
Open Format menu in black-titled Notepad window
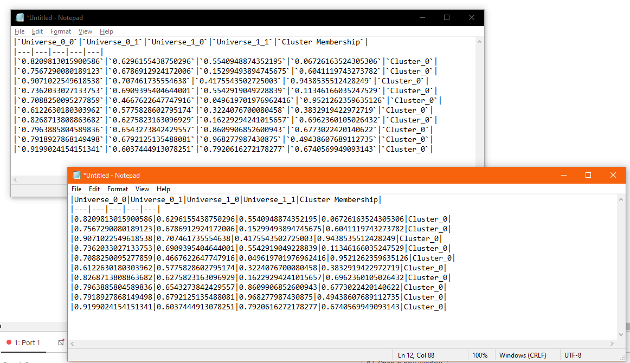61,31
